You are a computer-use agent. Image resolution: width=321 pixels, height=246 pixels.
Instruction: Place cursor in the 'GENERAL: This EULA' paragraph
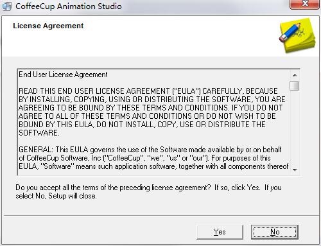[x=153, y=158]
